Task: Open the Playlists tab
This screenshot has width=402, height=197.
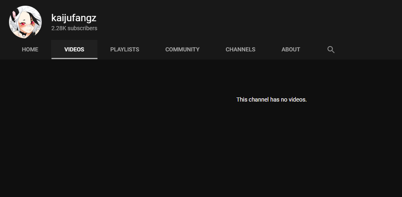Action: [124, 50]
